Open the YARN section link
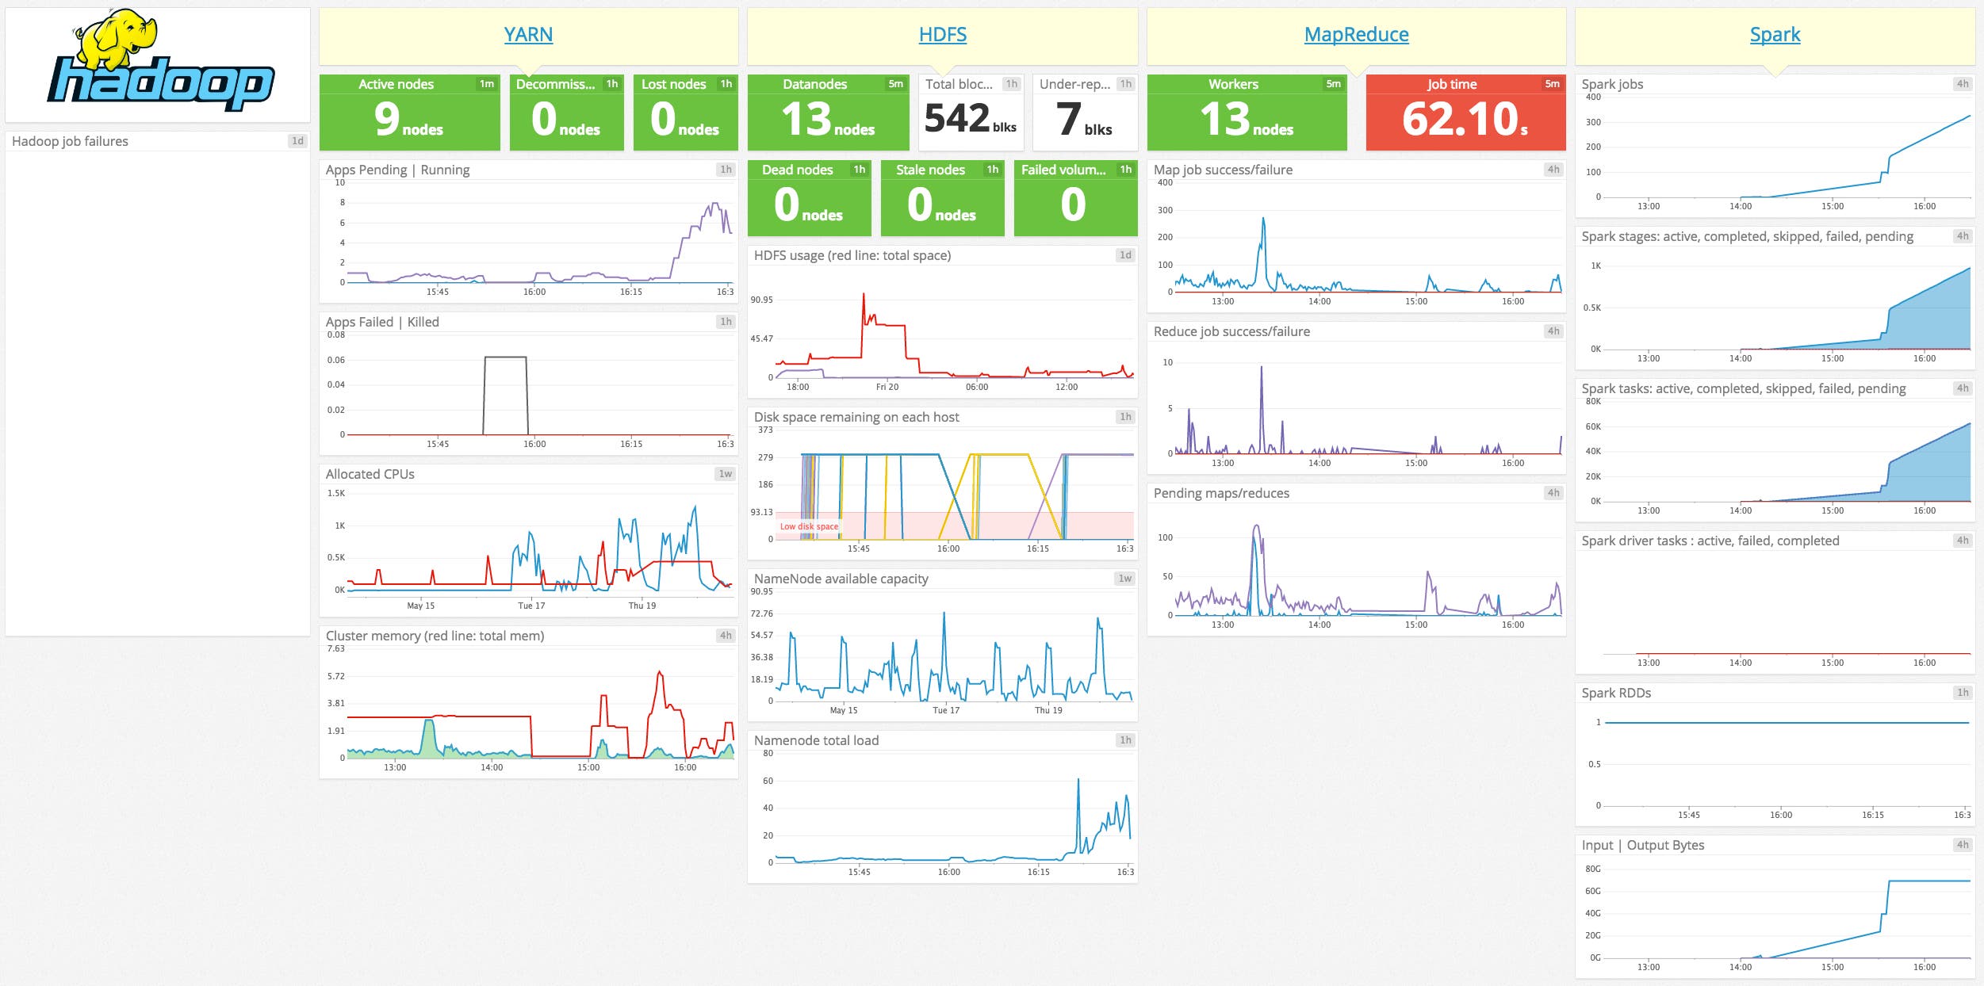This screenshot has width=1984, height=986. [x=528, y=34]
